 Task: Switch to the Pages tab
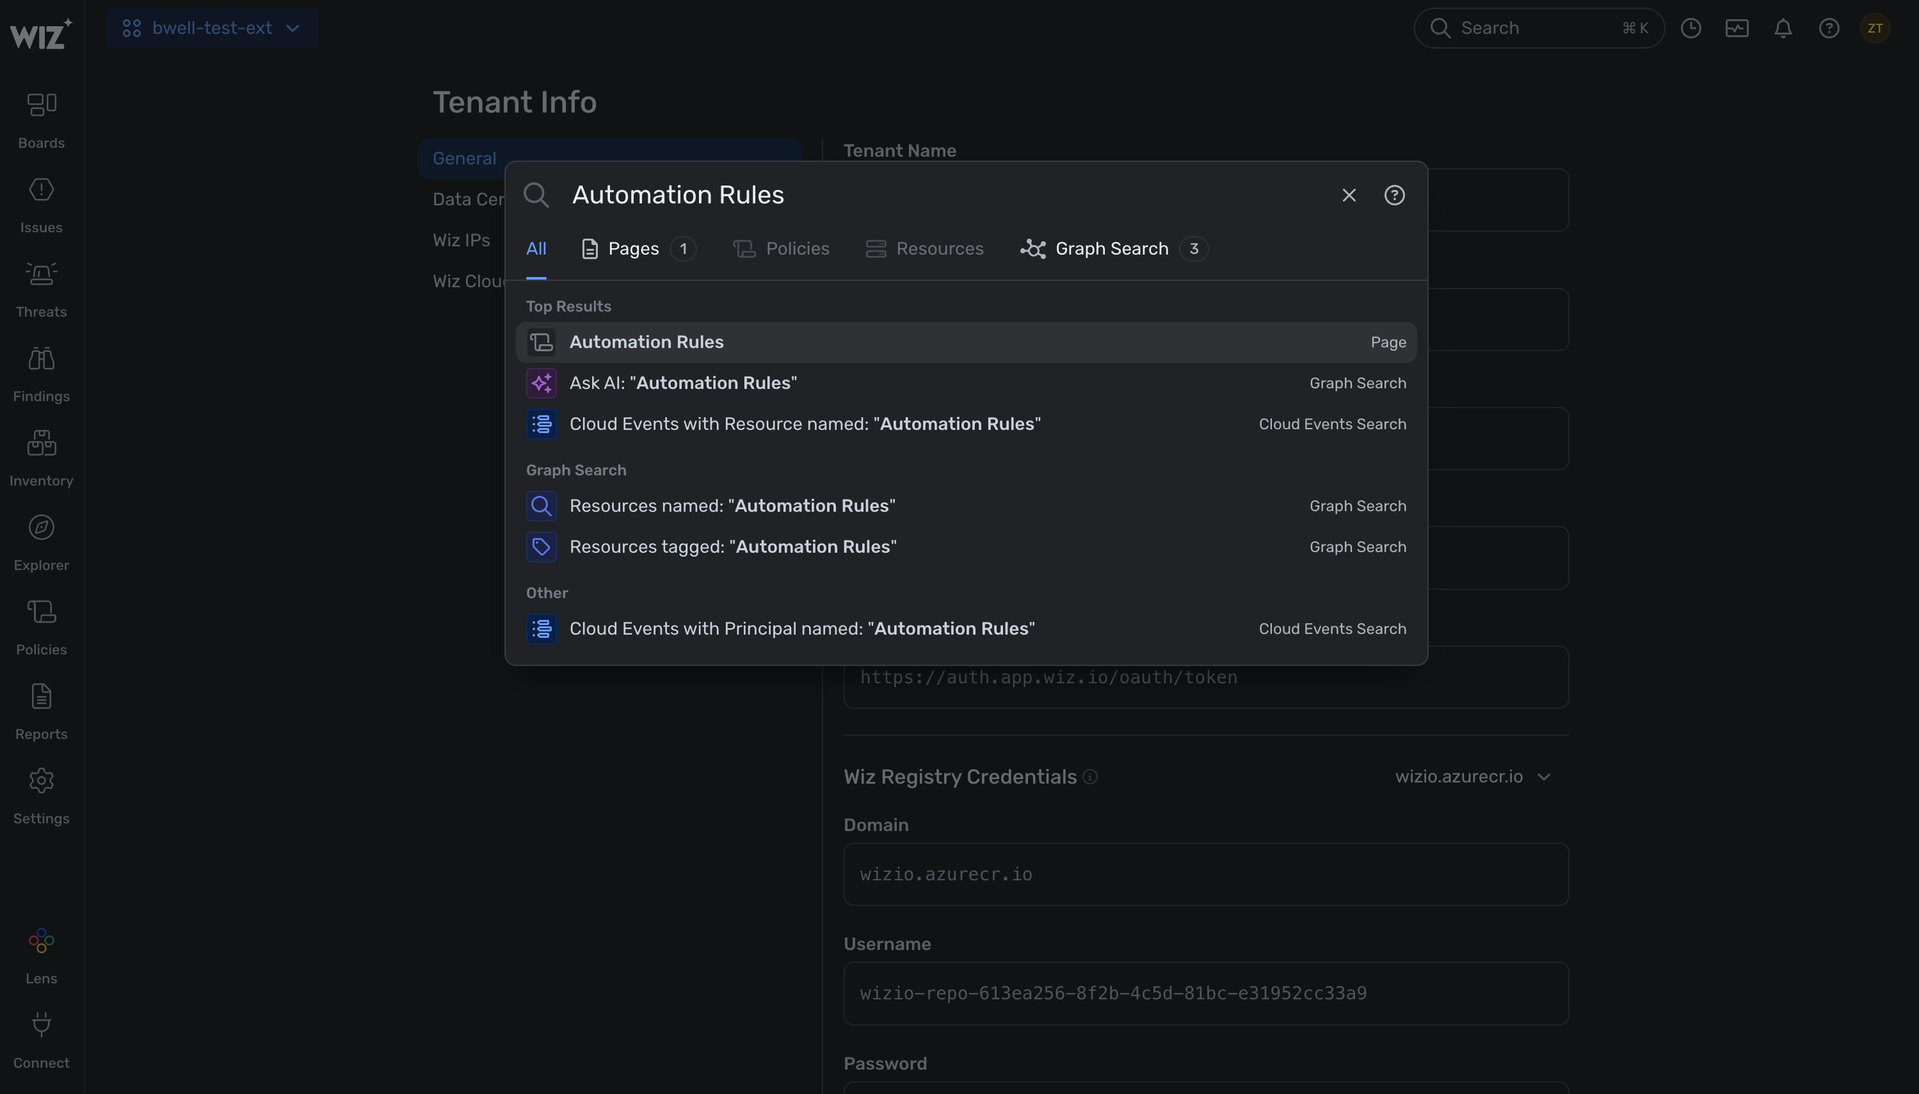coord(639,249)
